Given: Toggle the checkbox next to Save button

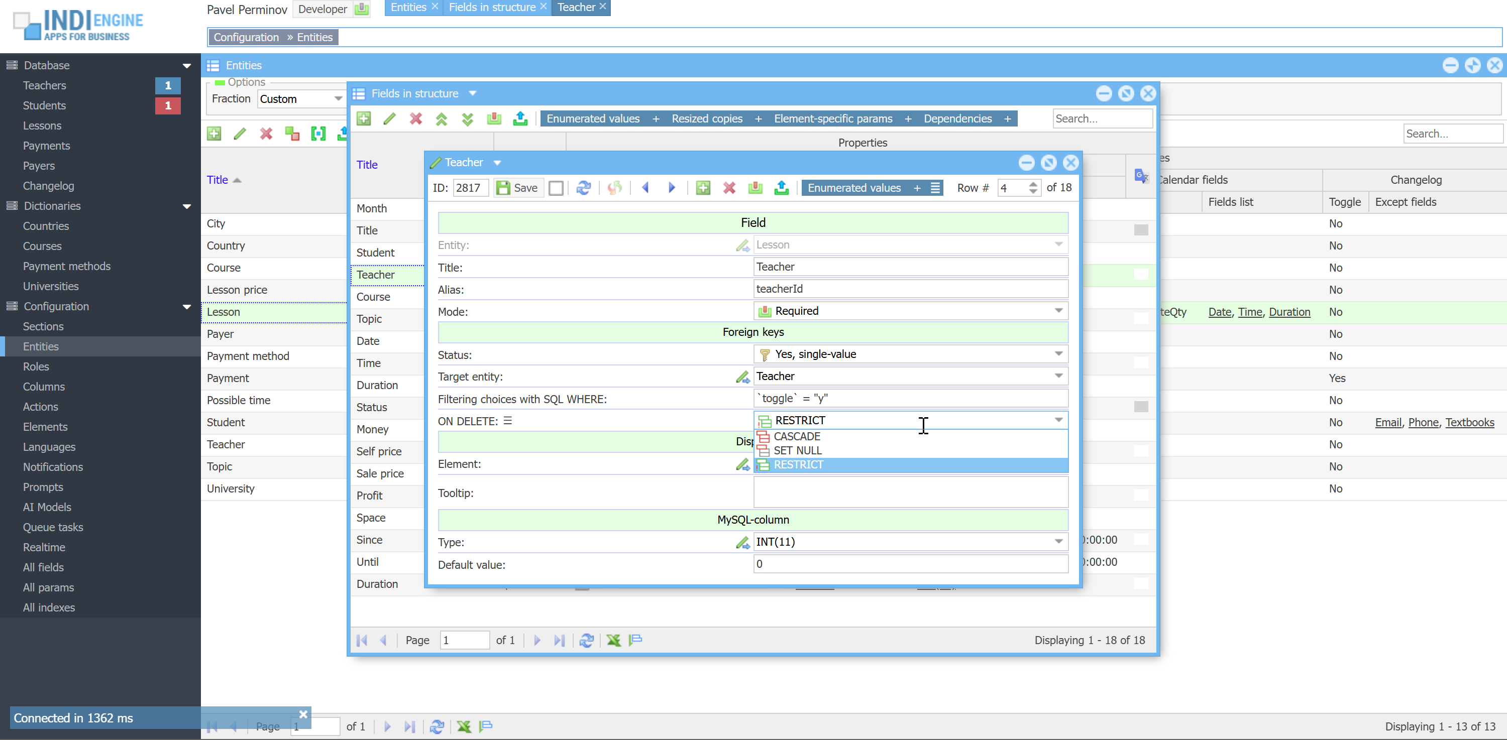Looking at the screenshot, I should 557,188.
